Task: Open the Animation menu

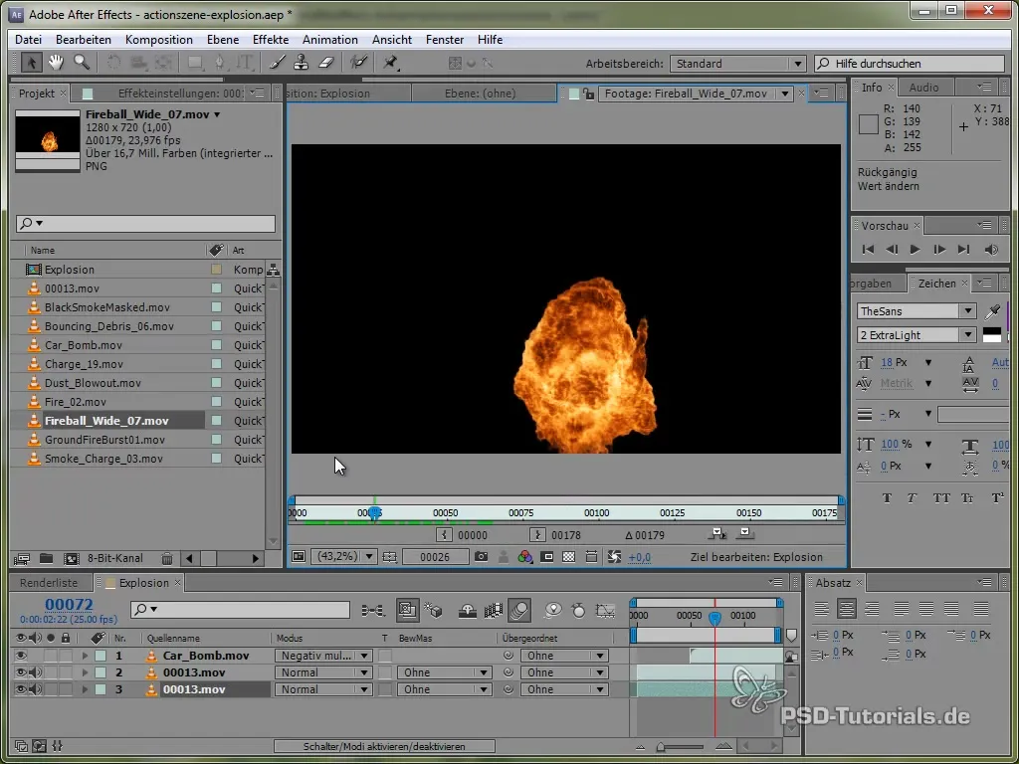Action: (330, 40)
